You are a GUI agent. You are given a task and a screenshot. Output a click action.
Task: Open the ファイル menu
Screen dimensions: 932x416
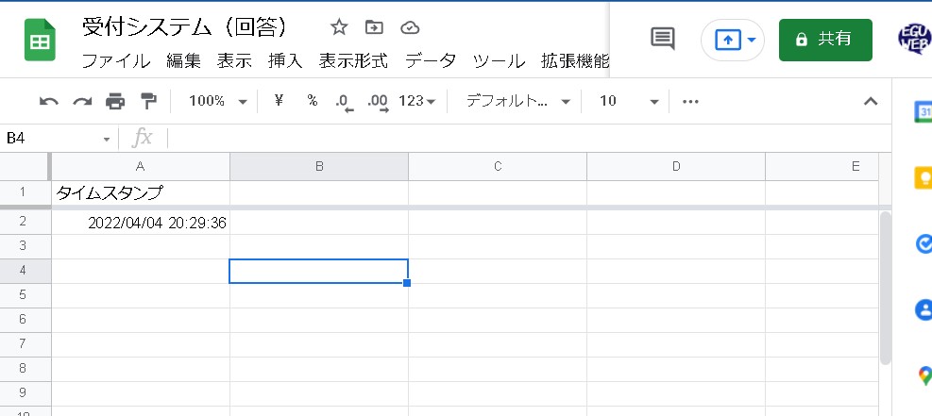(115, 61)
